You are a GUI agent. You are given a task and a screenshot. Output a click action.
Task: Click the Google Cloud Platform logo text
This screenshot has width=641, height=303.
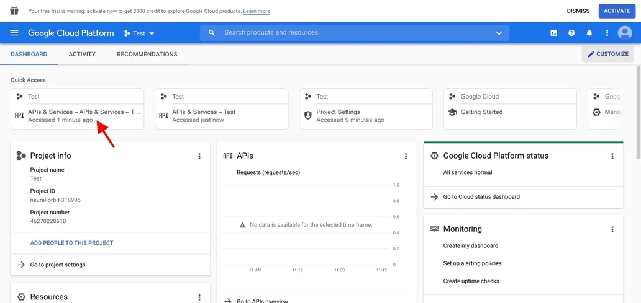click(x=71, y=33)
